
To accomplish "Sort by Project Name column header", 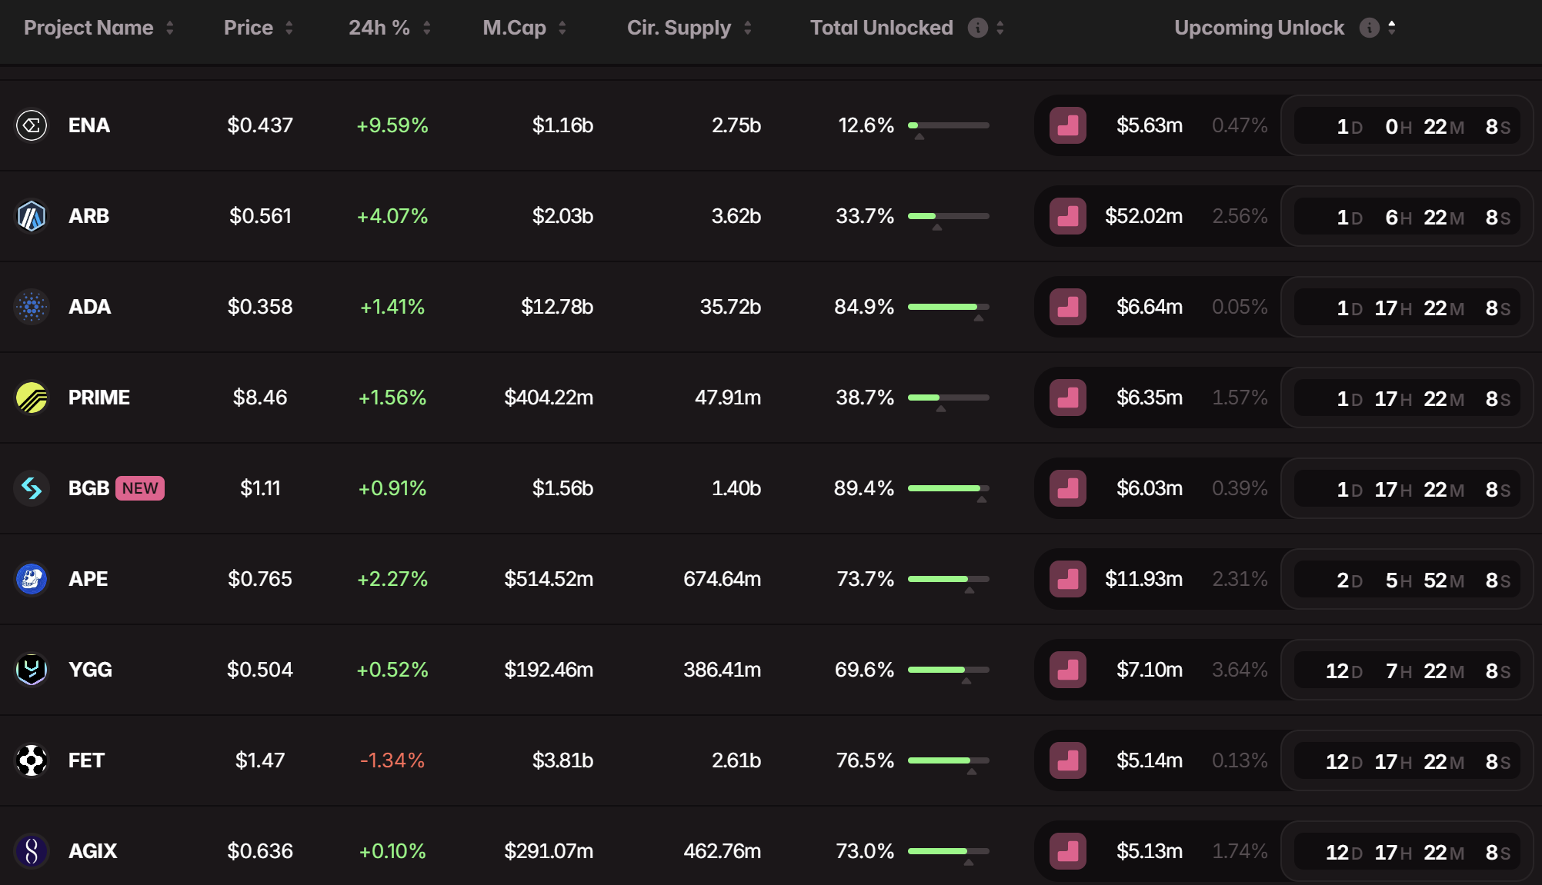I will tap(88, 28).
